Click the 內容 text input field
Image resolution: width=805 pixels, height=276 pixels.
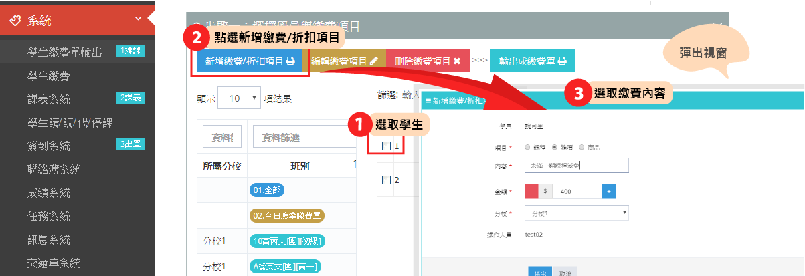tap(577, 166)
